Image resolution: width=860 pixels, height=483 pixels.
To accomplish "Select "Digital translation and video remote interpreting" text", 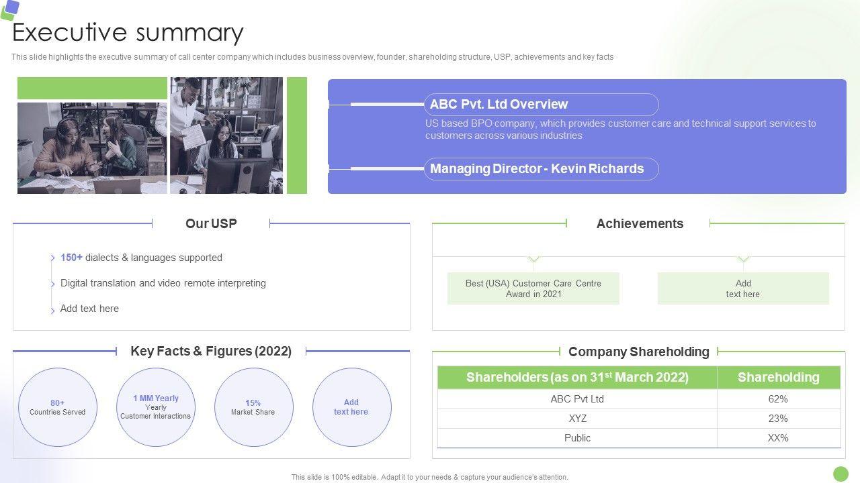I will click(163, 283).
